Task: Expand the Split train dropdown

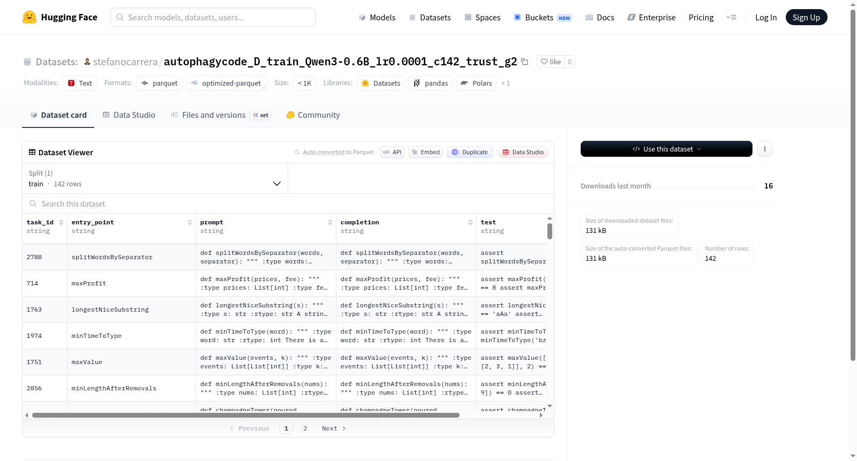Action: 155,178
